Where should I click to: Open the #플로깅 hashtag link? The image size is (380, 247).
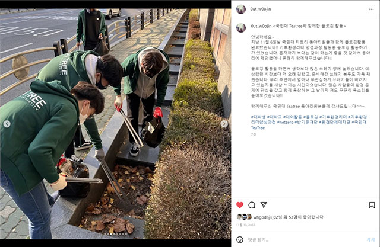311,117
